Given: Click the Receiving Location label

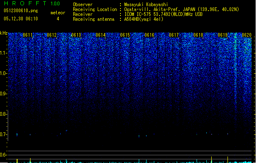Looking at the screenshot, I should pyautogui.click(x=95, y=9).
